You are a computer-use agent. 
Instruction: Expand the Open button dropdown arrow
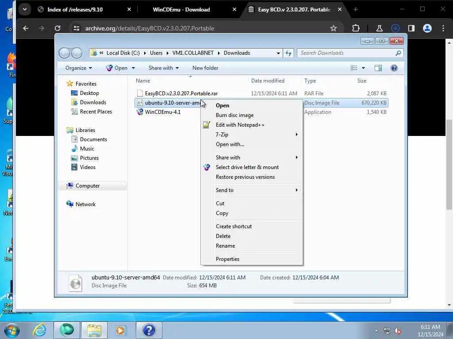click(x=133, y=68)
